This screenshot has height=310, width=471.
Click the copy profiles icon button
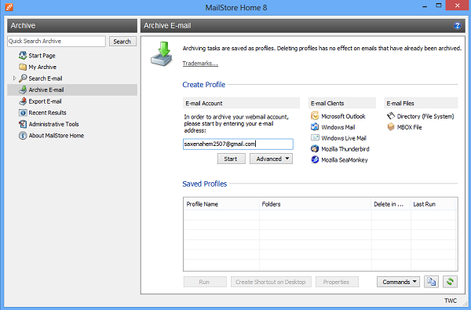431,282
